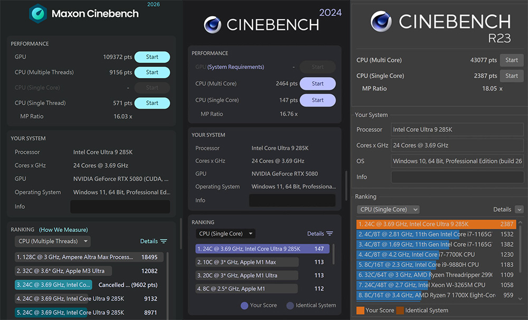Open the CPU (Single Core) dropdown in Cinebench 2024
This screenshot has height=320, width=528.
click(x=225, y=234)
